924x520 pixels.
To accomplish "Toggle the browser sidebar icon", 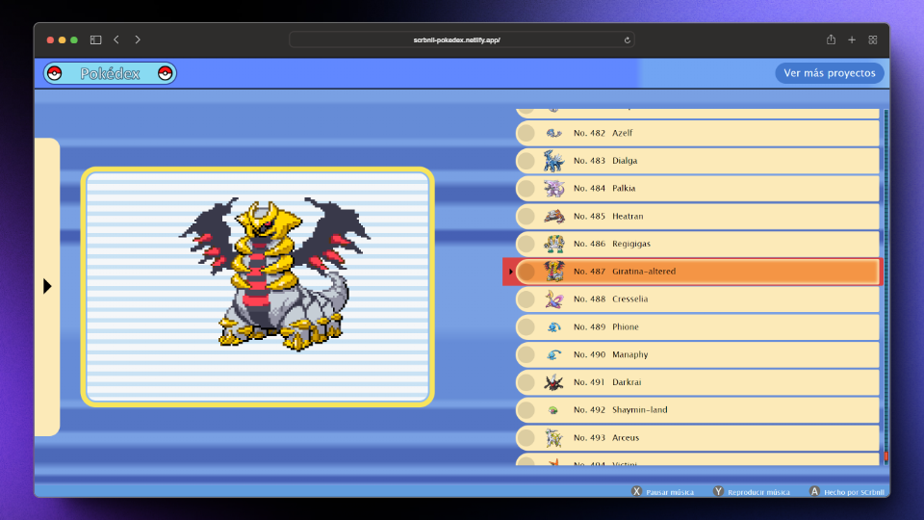I will 95,39.
